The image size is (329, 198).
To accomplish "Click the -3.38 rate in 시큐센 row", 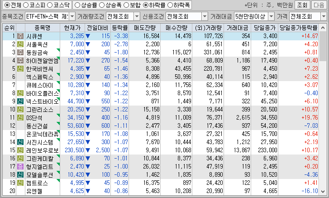I will (x=121, y=36).
